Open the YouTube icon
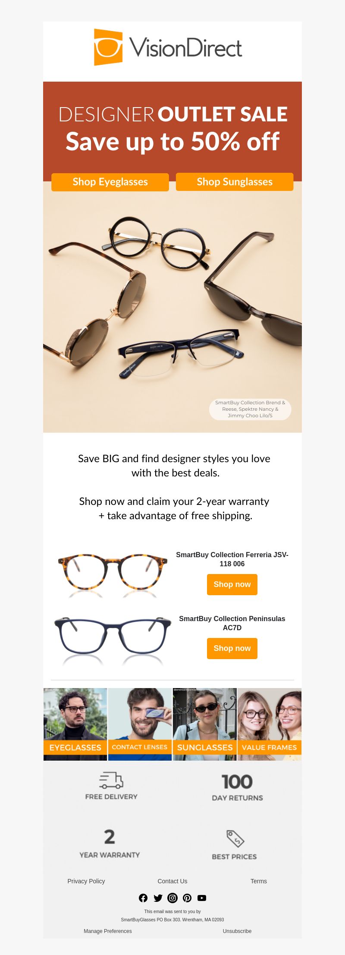This screenshot has height=955, width=345. click(202, 898)
